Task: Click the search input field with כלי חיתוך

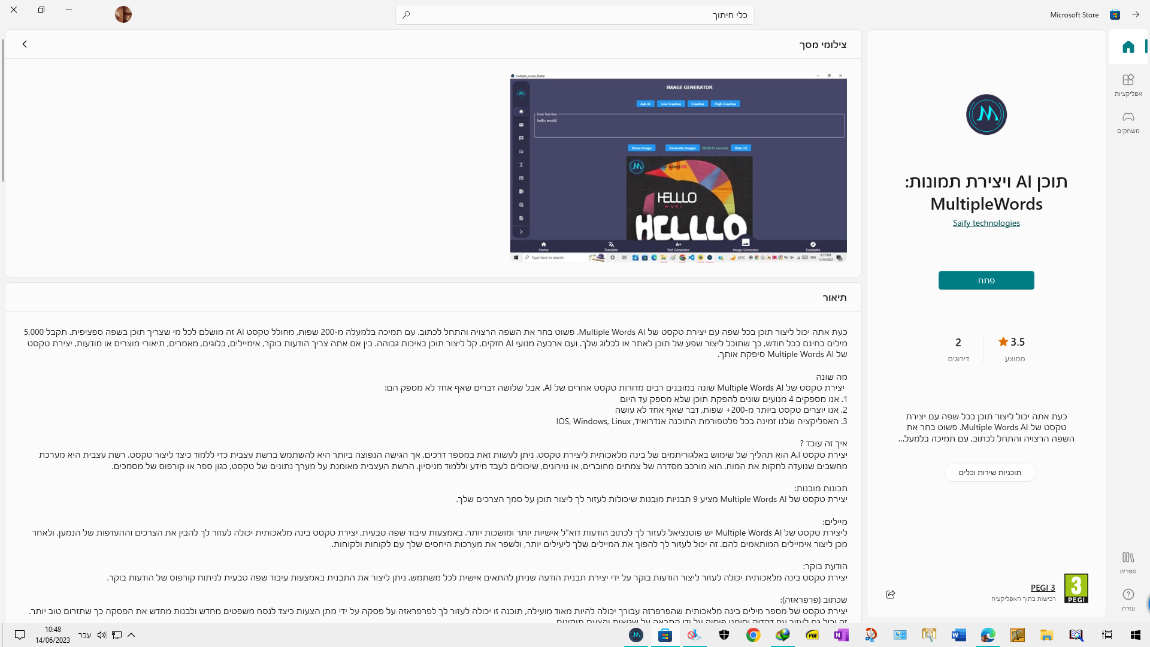Action: (575, 14)
